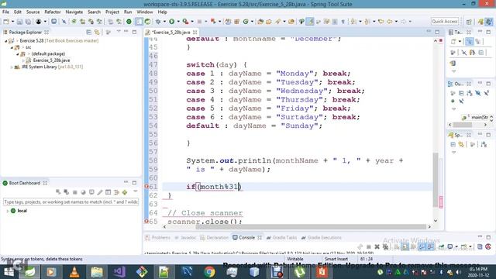Click the Boot Dashboard green power icon in toolbar
This screenshot has height=279, width=496.
[x=129, y=22]
